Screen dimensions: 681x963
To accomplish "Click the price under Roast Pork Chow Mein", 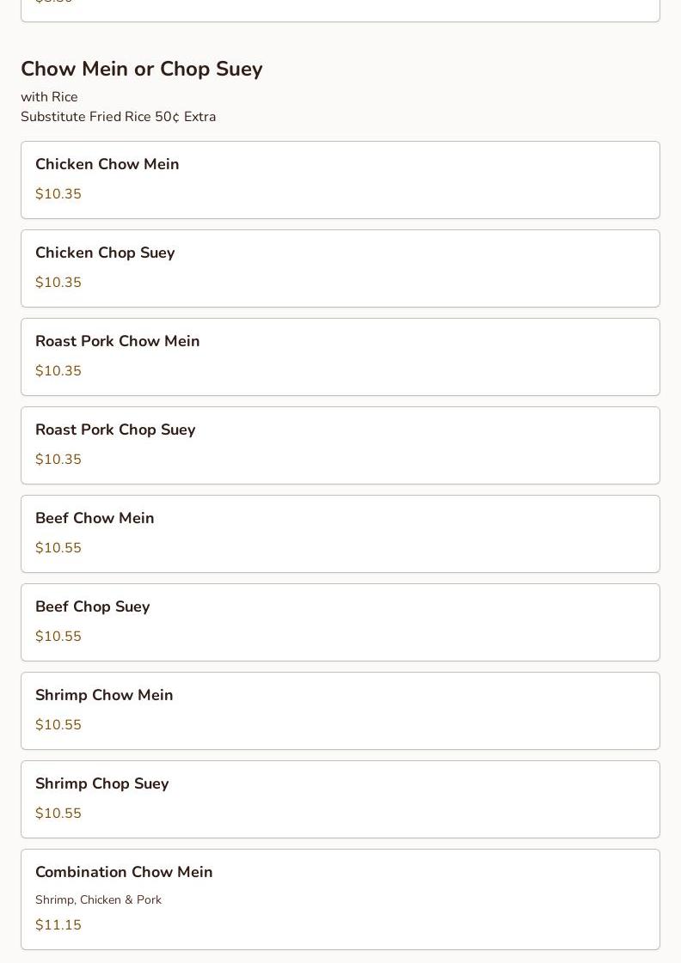I will [58, 371].
